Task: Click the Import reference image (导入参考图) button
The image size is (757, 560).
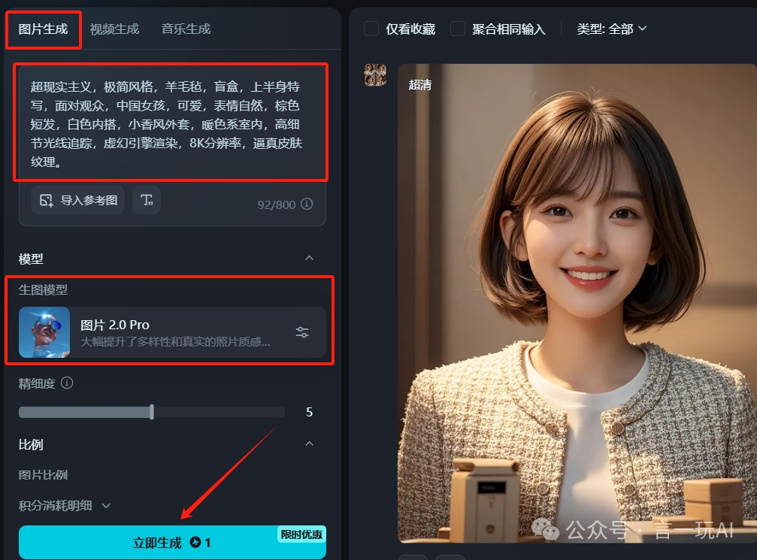Action: tap(78, 201)
